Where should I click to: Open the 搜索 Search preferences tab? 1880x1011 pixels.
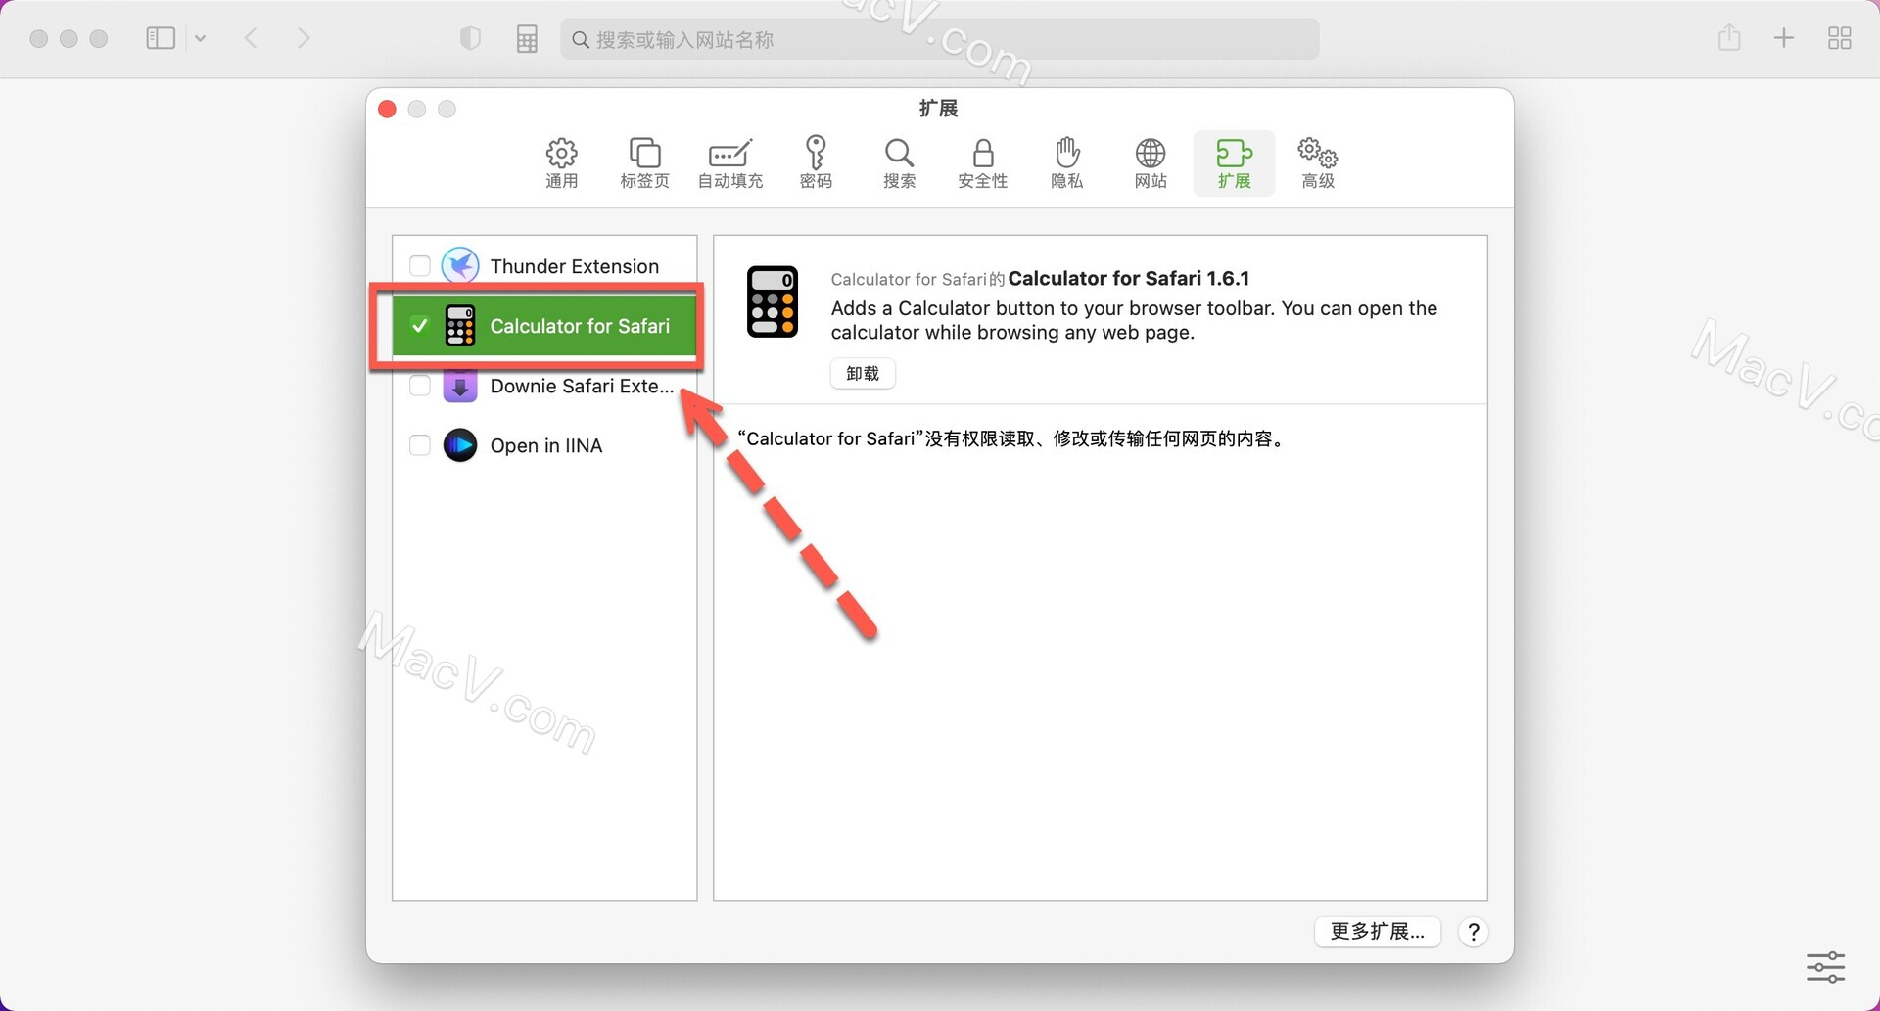(x=899, y=163)
